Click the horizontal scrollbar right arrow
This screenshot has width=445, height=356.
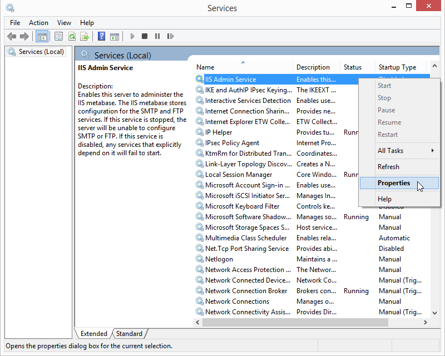[425, 322]
